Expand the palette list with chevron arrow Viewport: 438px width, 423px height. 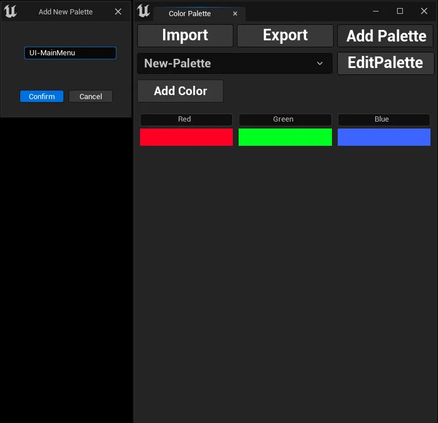tap(320, 63)
